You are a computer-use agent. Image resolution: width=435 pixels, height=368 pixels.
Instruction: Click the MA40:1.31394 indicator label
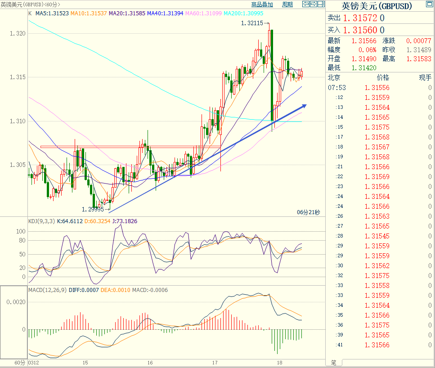[165, 13]
